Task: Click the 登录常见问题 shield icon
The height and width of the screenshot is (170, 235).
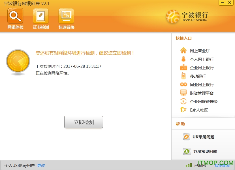Action: (186, 151)
